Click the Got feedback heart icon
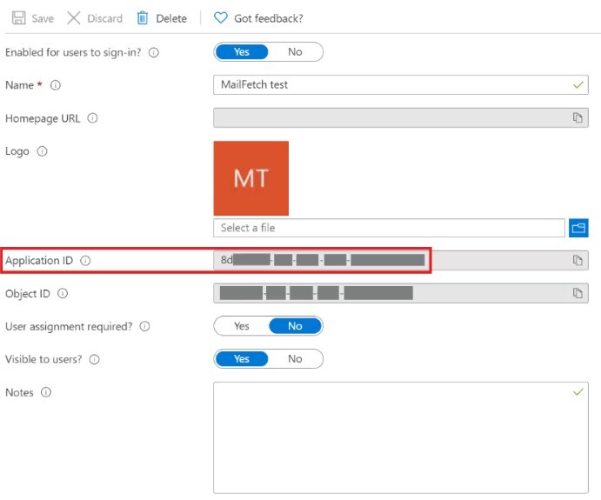The height and width of the screenshot is (500, 601). click(x=221, y=18)
